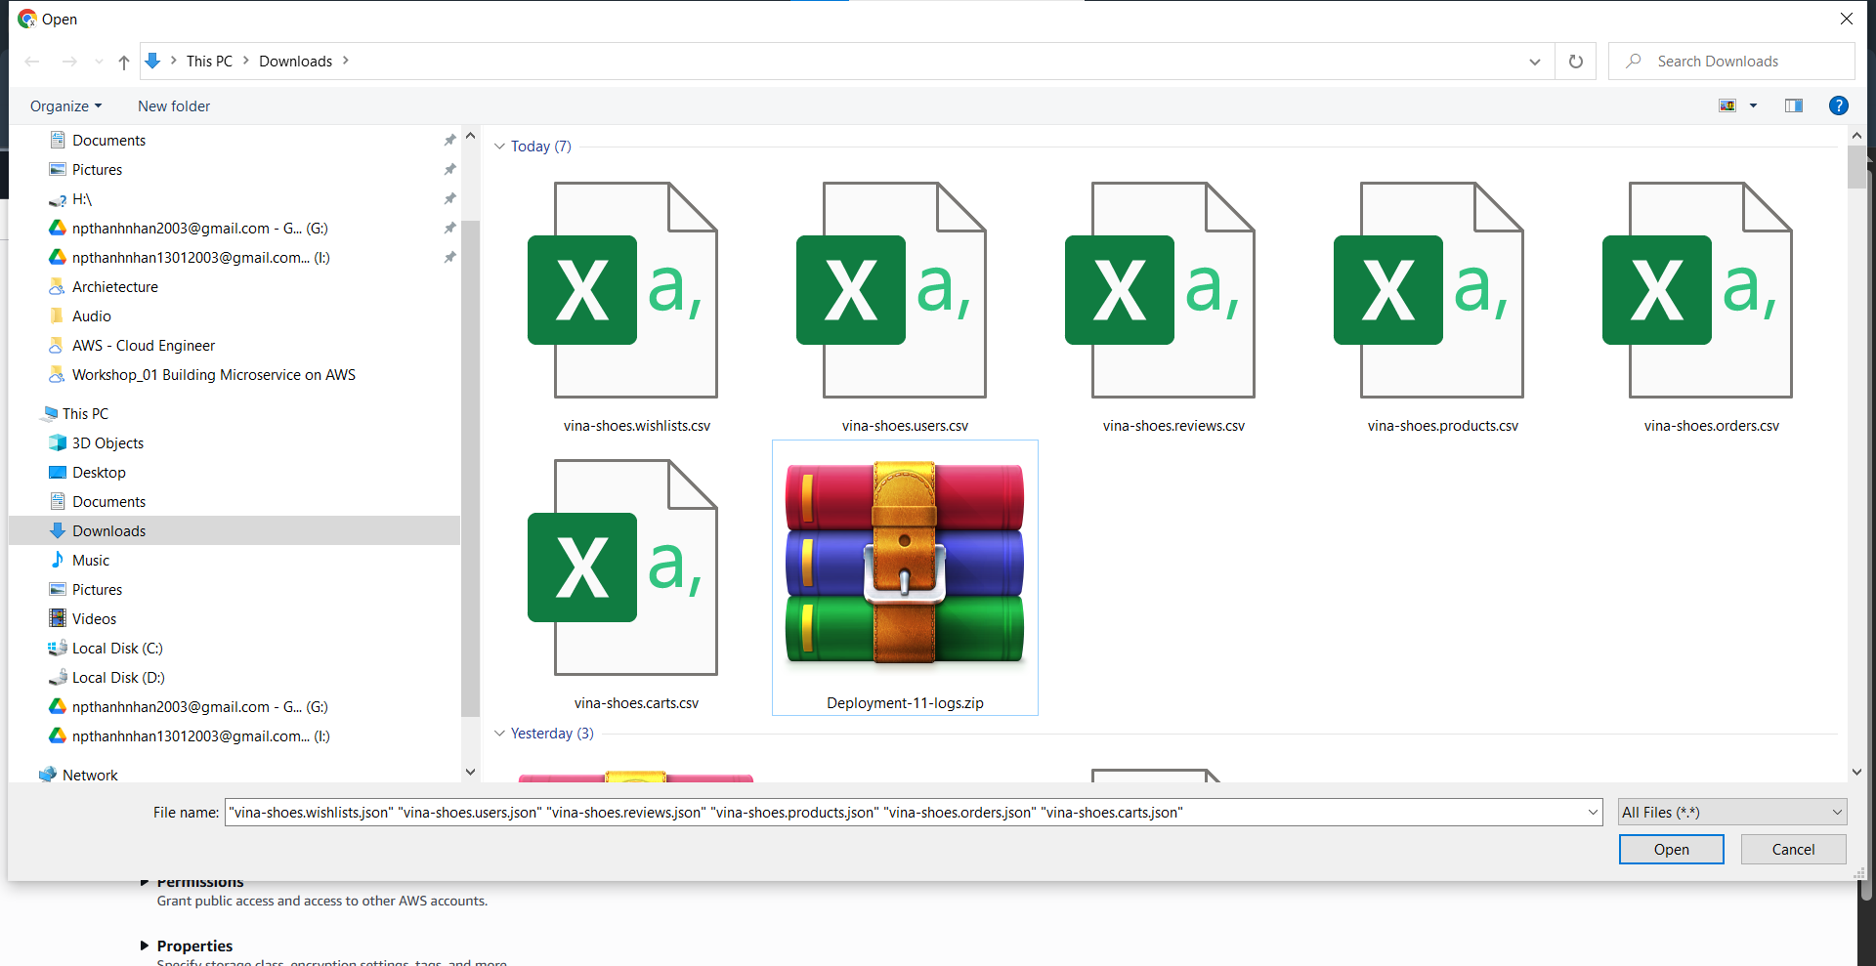This screenshot has height=966, width=1876.
Task: Expand the address bar history dropdown
Action: pyautogui.click(x=1534, y=62)
